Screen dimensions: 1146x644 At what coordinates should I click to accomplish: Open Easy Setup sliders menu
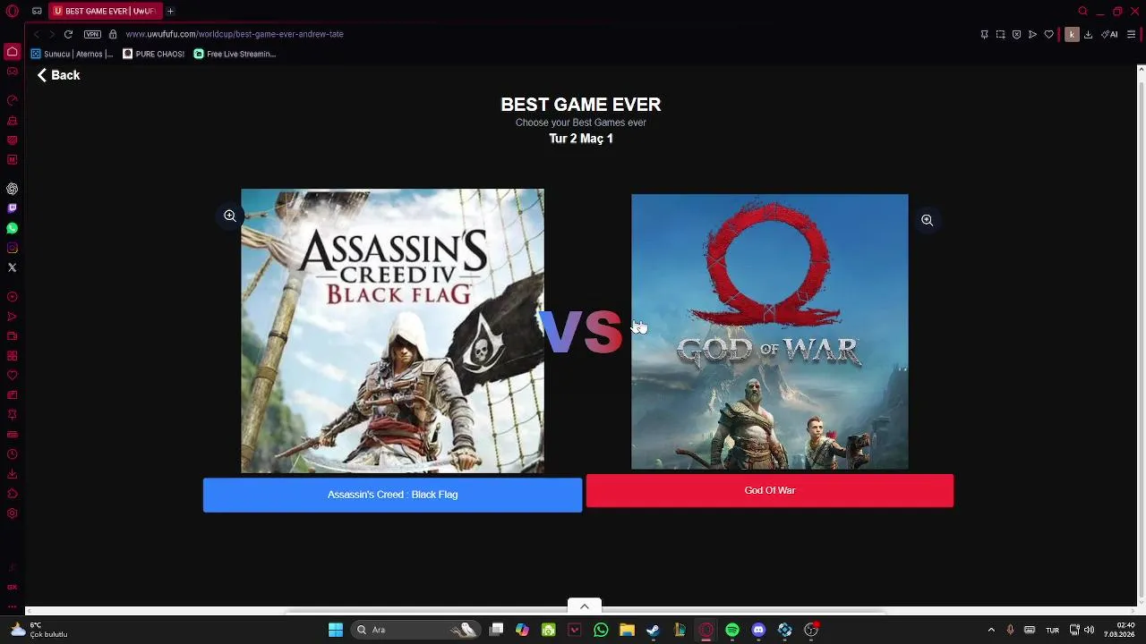tap(1132, 34)
